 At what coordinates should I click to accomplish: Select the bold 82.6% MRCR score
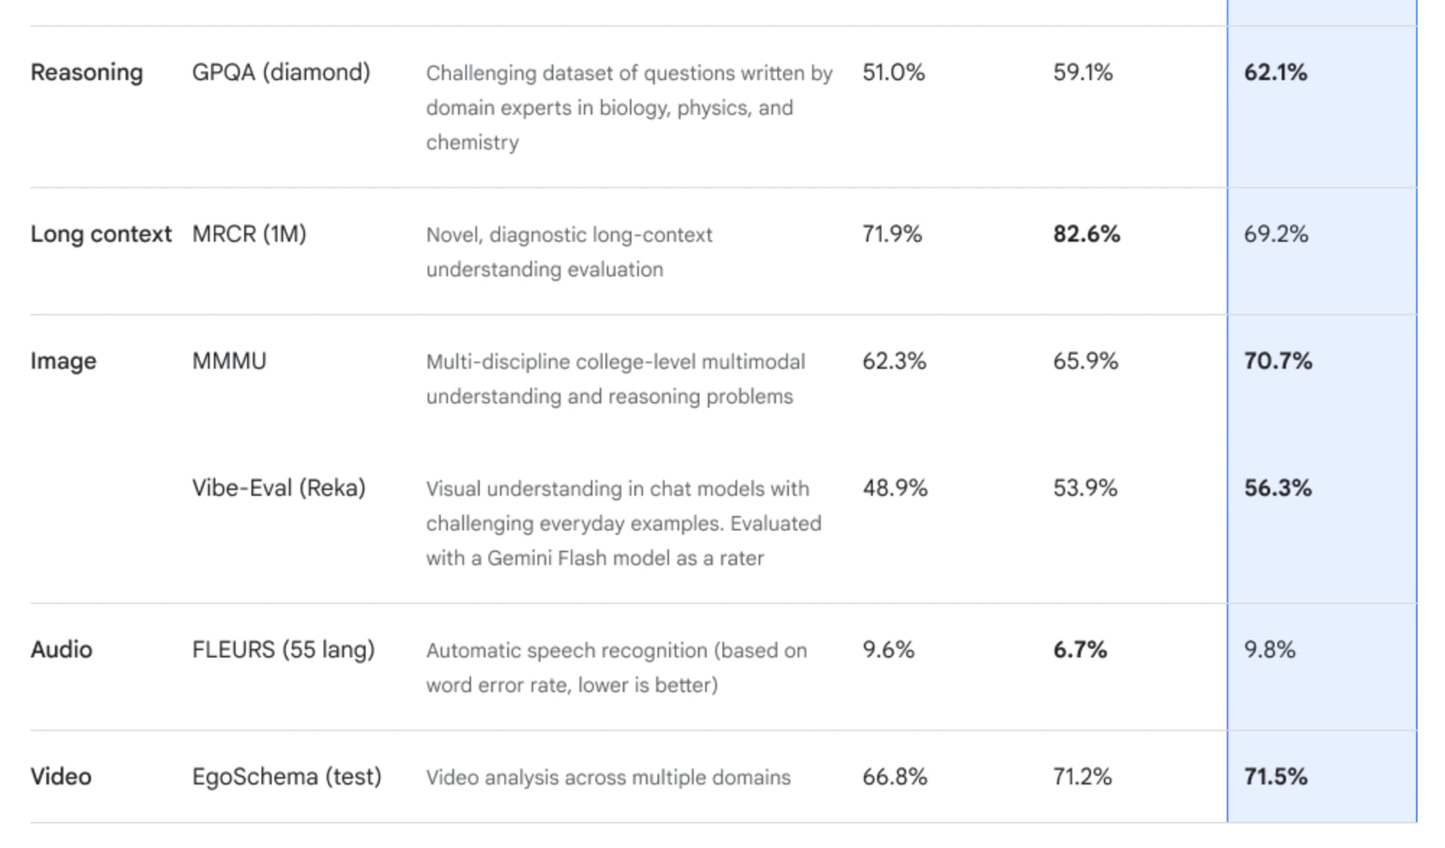pyautogui.click(x=1087, y=234)
